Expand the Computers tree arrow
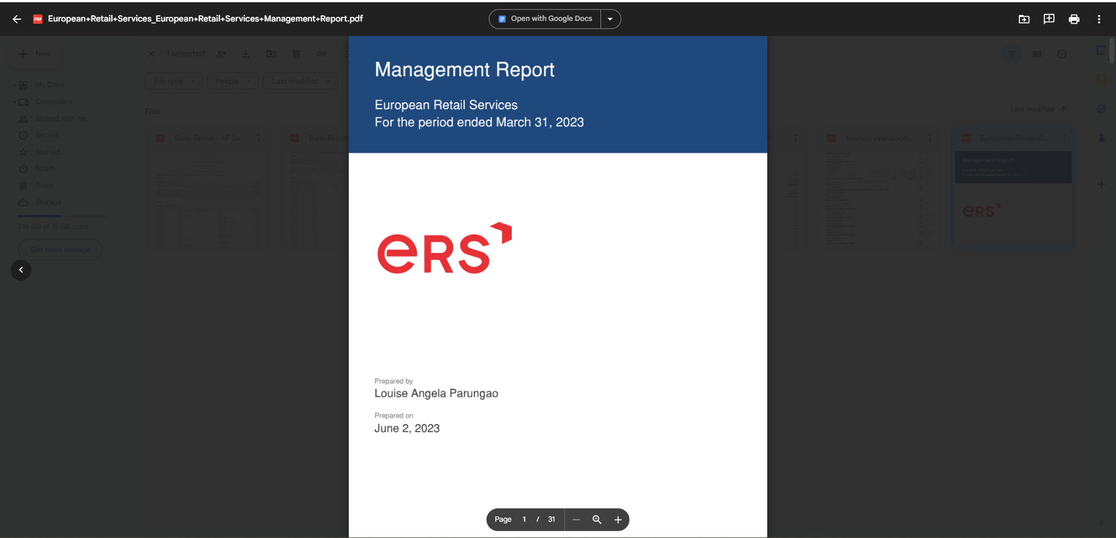The image size is (1116, 538). coord(15,102)
